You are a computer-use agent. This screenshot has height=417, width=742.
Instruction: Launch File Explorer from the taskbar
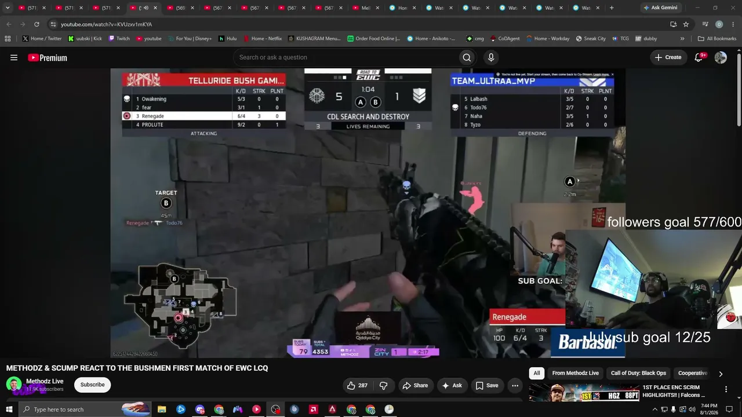(x=162, y=409)
